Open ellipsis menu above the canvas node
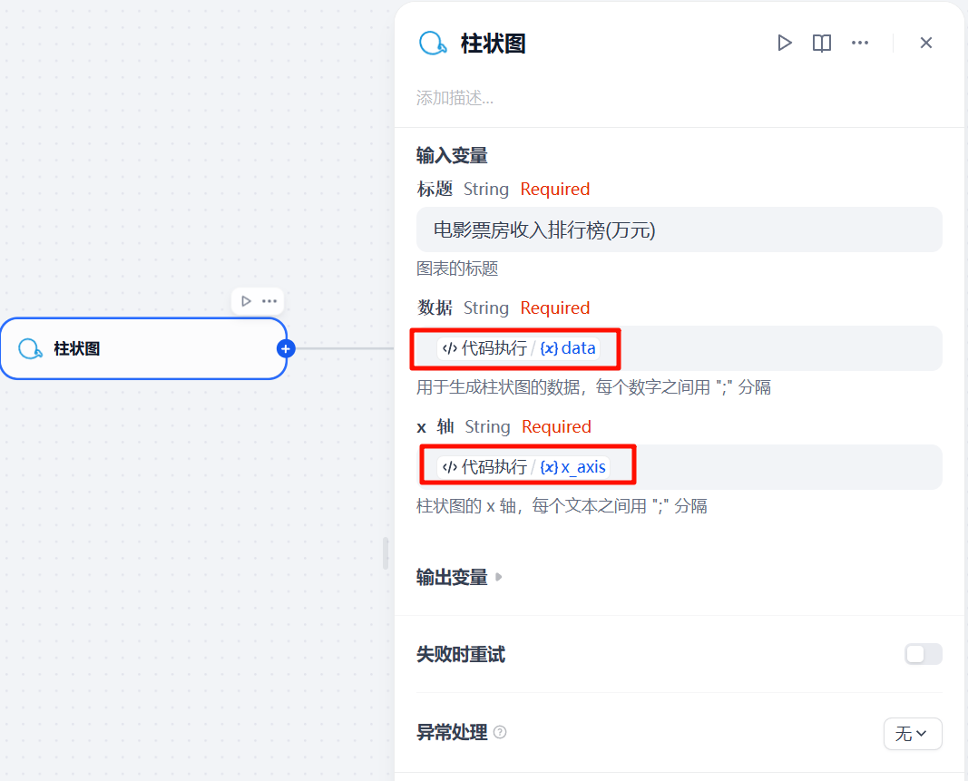This screenshot has height=781, width=968. click(269, 301)
